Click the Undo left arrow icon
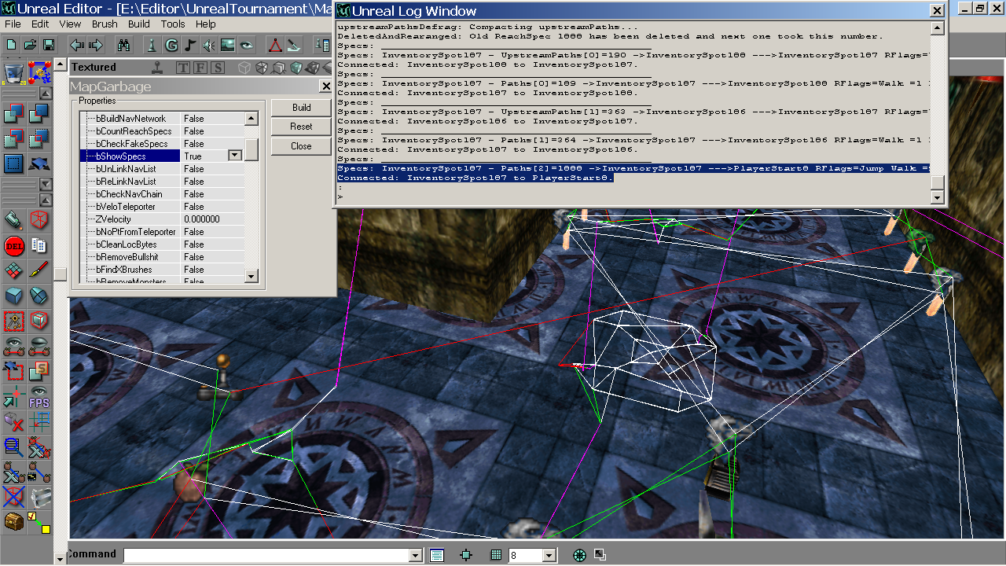 coord(77,45)
